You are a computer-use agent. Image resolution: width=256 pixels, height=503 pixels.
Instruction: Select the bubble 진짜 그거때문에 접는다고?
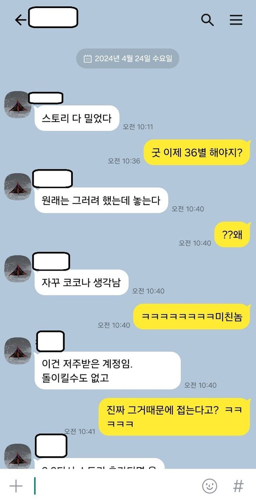(x=174, y=416)
